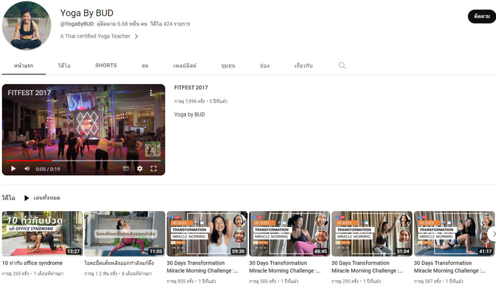Click the play all videos icon
Image resolution: width=496 pixels, height=286 pixels.
point(27,198)
